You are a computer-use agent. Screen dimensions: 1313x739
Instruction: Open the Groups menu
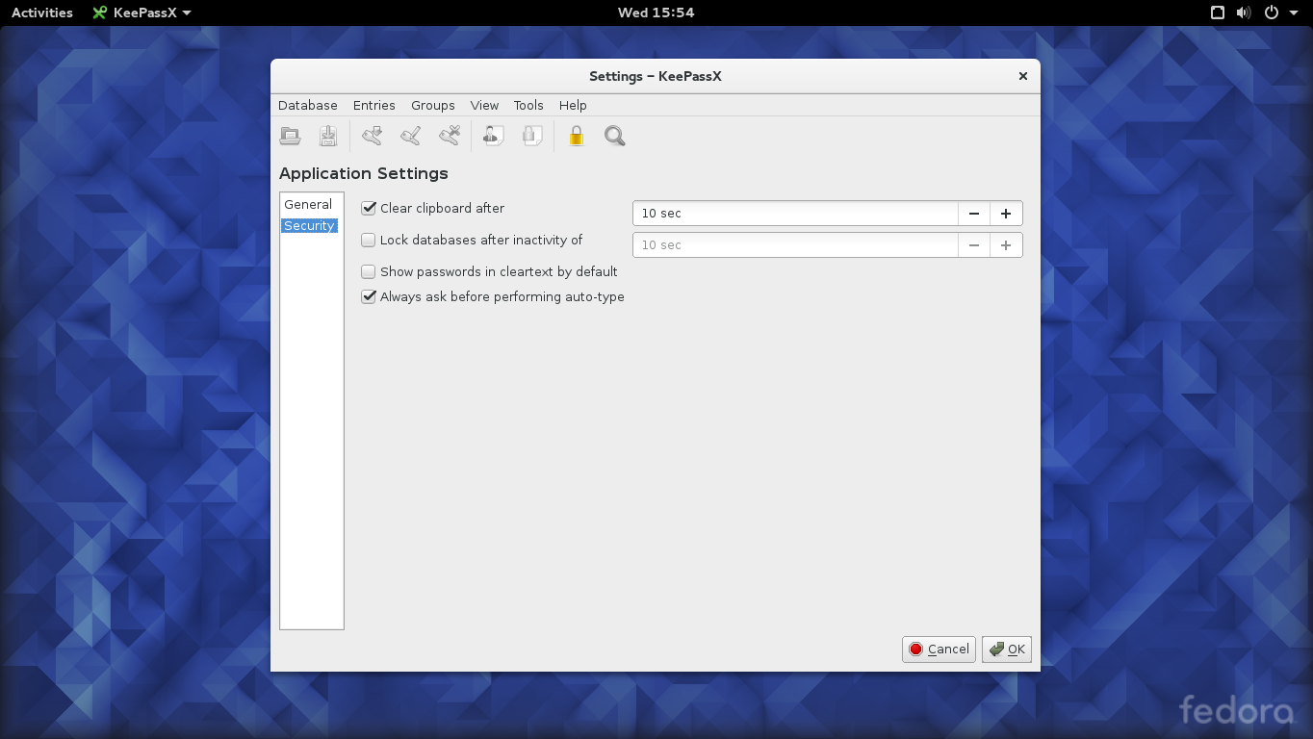coord(433,105)
